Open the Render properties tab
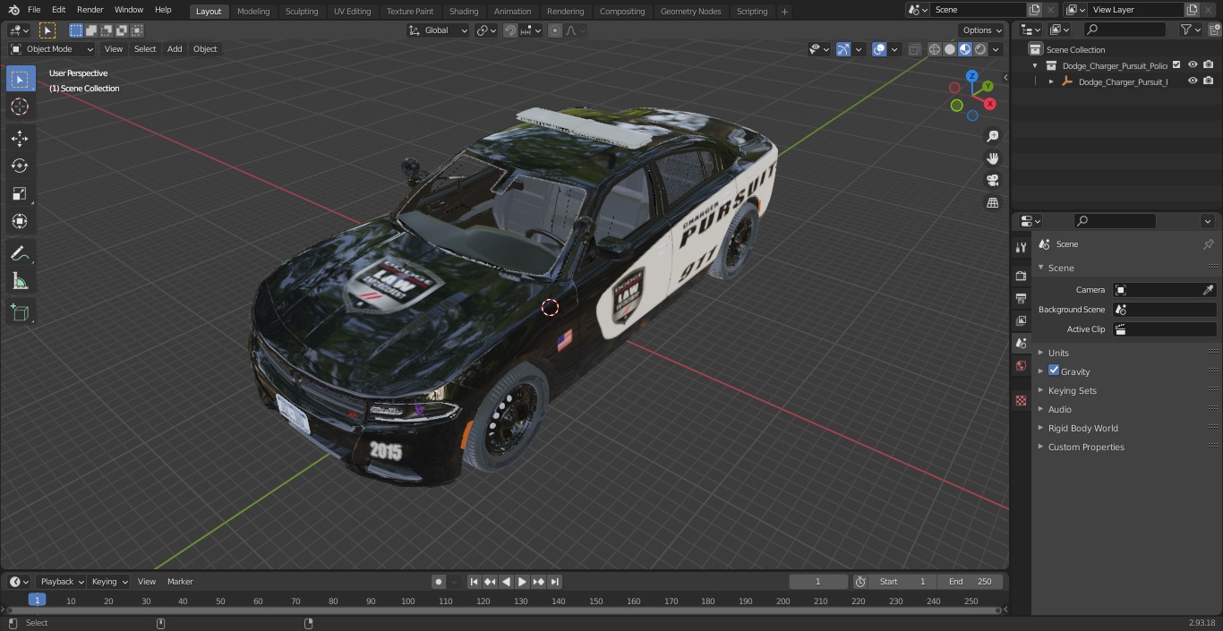This screenshot has height=631, width=1223. (x=1021, y=276)
